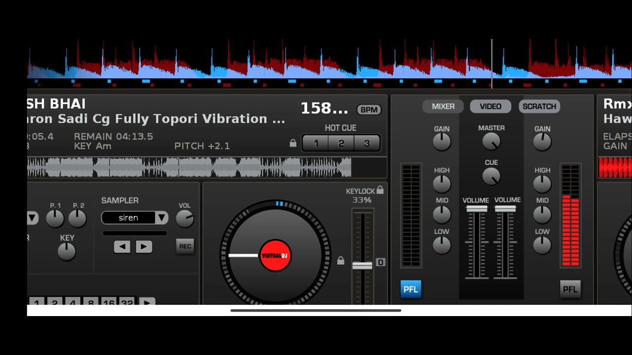Image resolution: width=632 pixels, height=355 pixels.
Task: Click the right deck red waveform overview
Action: 615,167
